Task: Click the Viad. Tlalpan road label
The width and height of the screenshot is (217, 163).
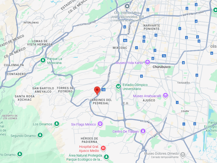Action: pos(158,134)
